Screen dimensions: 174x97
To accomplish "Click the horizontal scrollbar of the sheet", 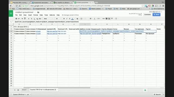I will pyautogui.click(x=57, y=88).
